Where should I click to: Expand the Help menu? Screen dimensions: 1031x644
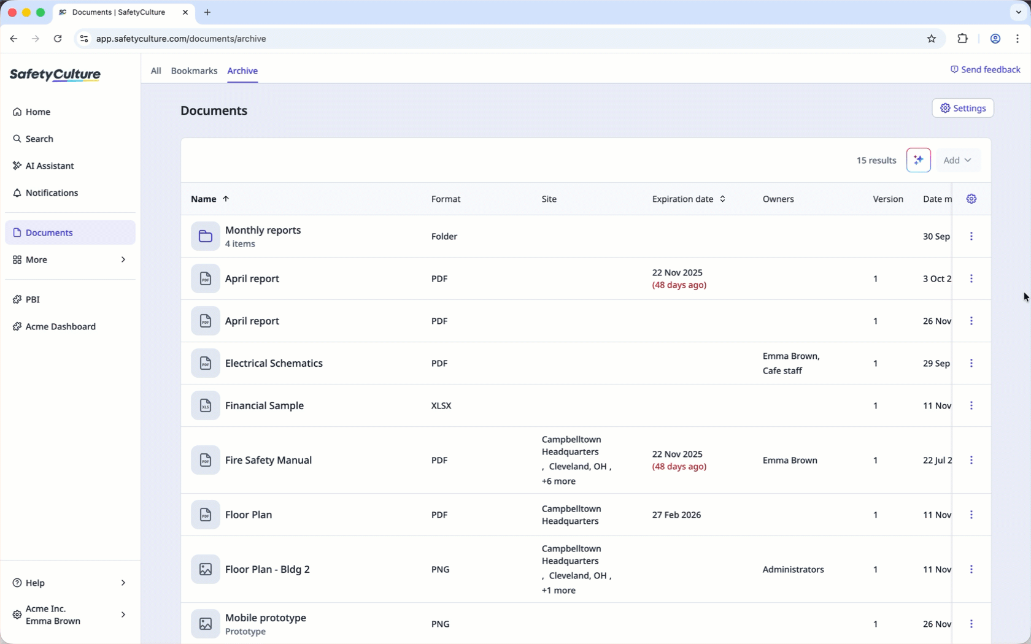click(70, 583)
